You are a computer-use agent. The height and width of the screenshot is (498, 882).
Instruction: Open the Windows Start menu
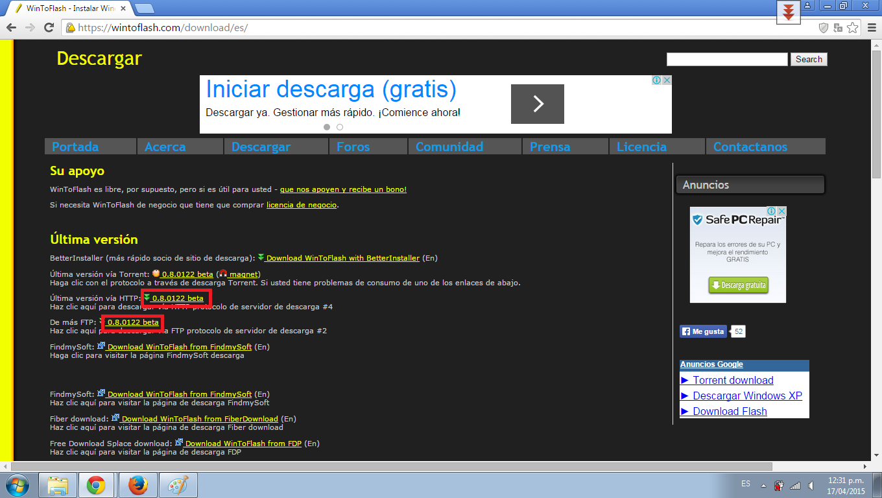click(x=18, y=485)
